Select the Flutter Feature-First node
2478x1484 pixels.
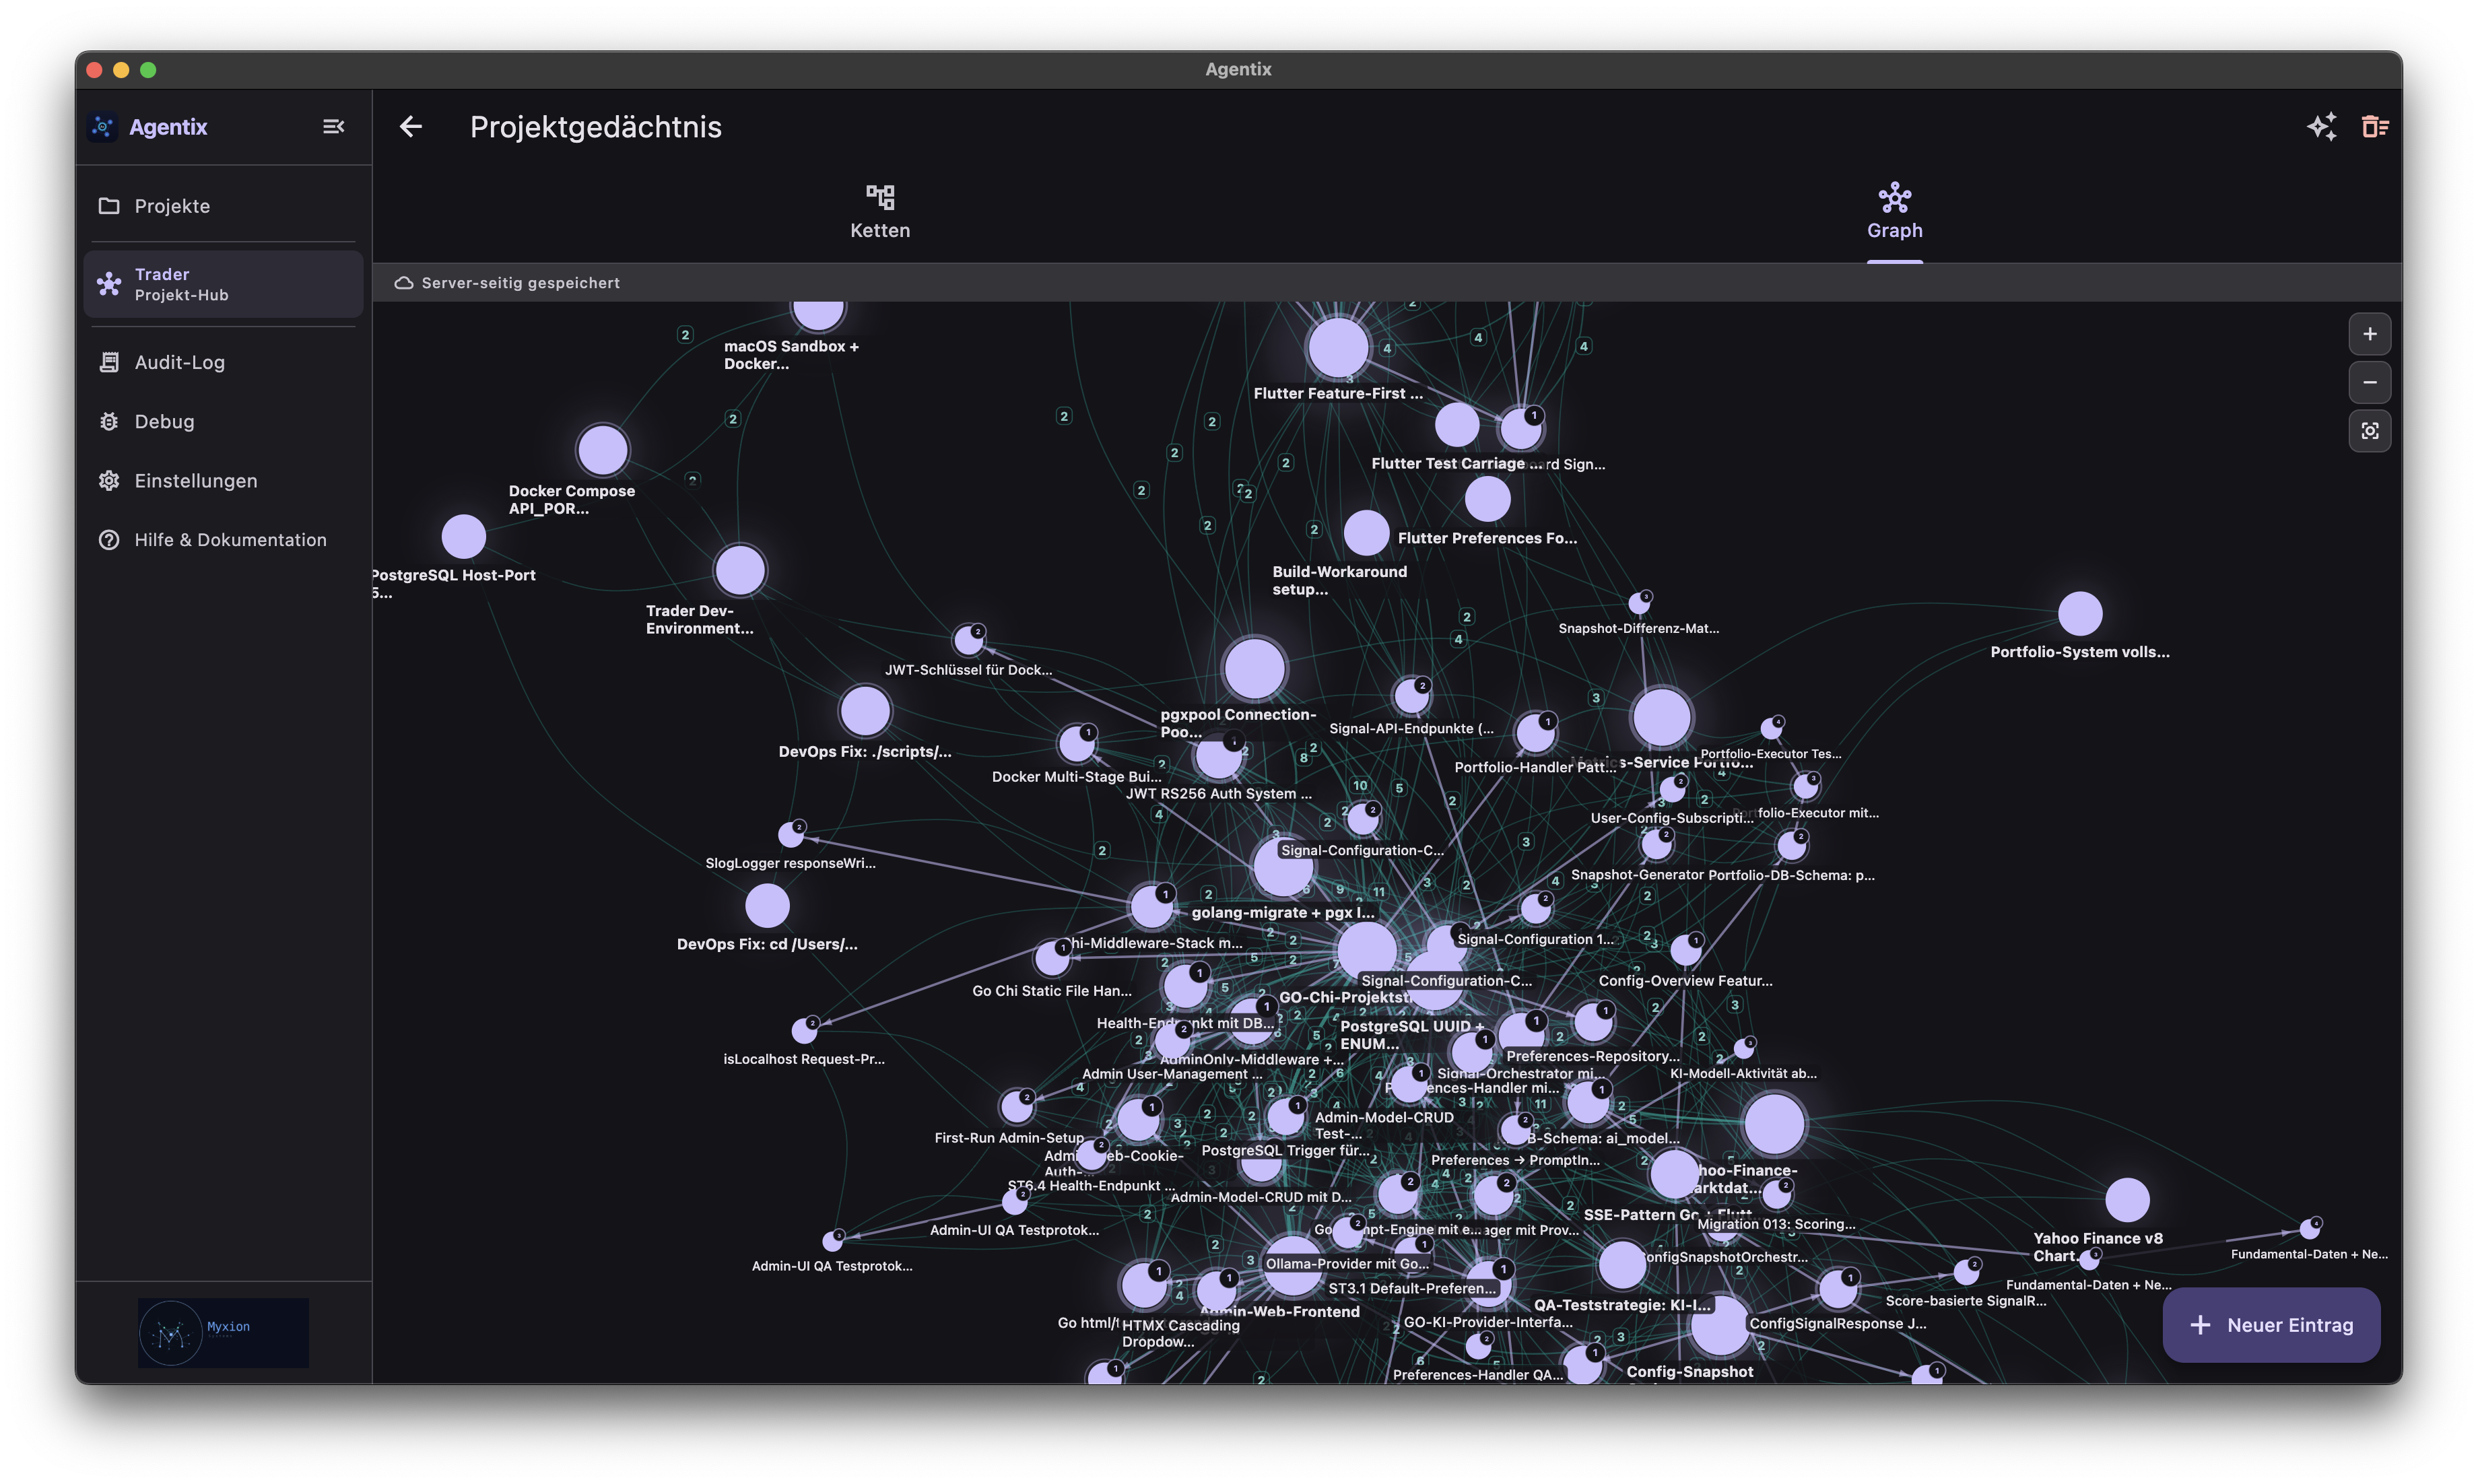click(1338, 348)
